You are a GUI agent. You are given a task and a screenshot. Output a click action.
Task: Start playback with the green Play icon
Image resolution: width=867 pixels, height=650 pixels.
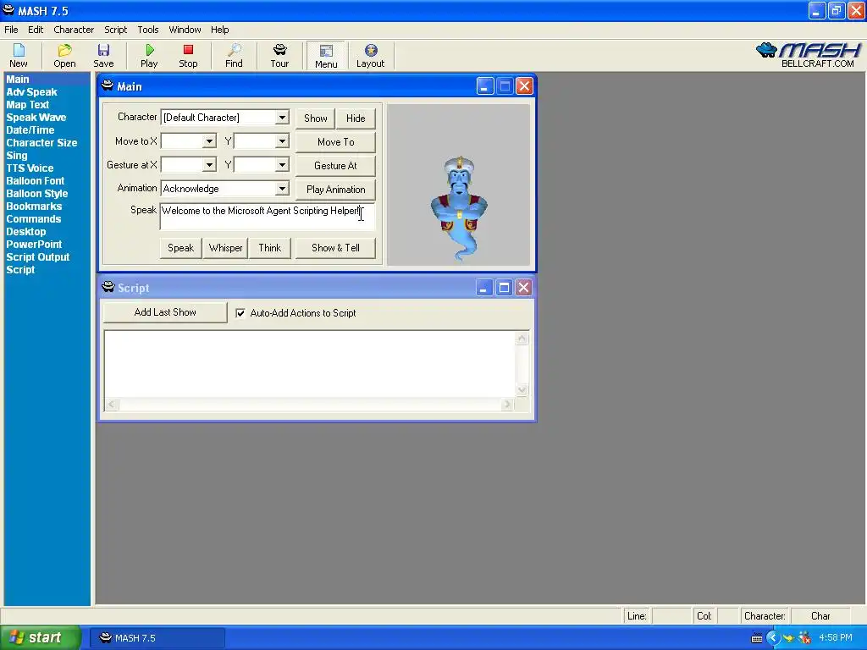pyautogui.click(x=149, y=55)
